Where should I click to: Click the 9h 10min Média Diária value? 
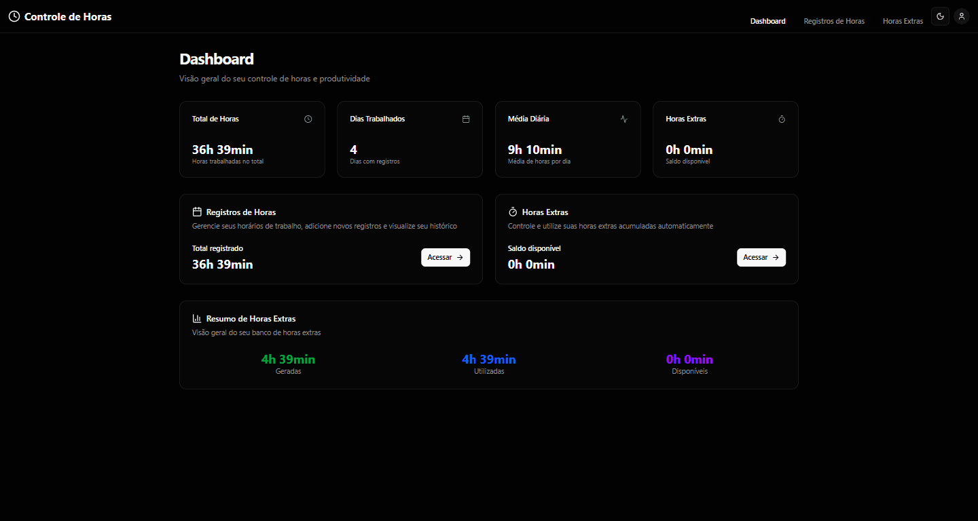pyautogui.click(x=535, y=149)
